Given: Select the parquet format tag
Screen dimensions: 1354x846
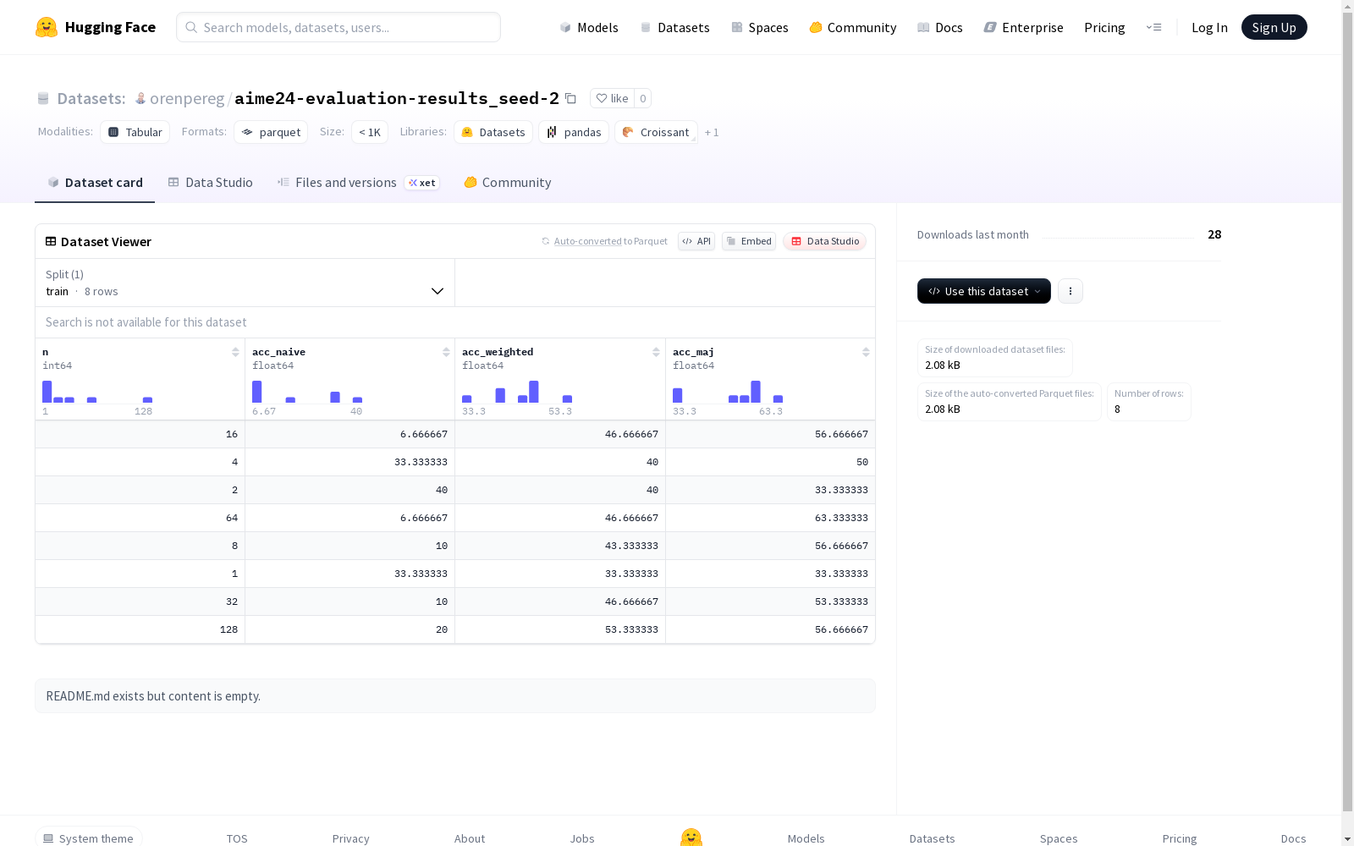Looking at the screenshot, I should 271,132.
